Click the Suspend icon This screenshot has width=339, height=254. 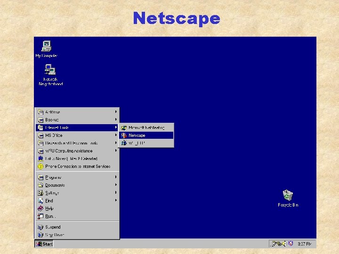(40, 227)
